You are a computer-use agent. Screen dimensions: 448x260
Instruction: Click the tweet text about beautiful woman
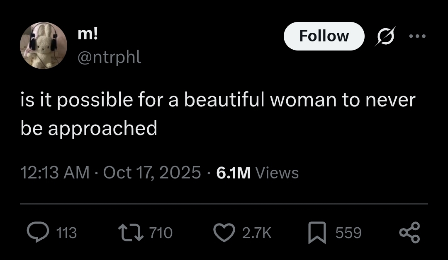[x=218, y=114]
